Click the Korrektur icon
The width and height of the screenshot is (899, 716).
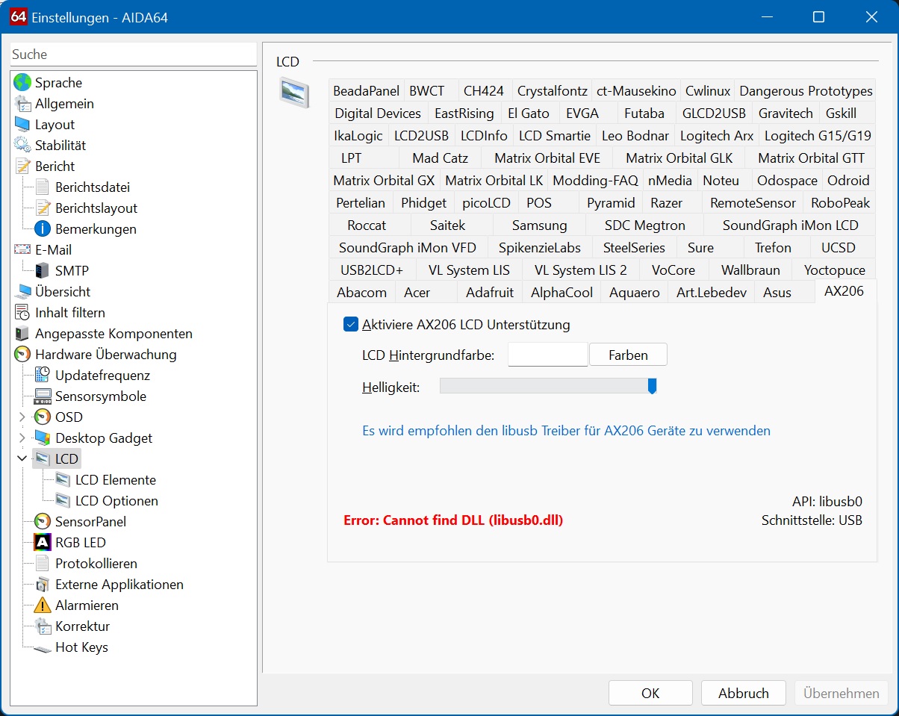click(x=43, y=626)
